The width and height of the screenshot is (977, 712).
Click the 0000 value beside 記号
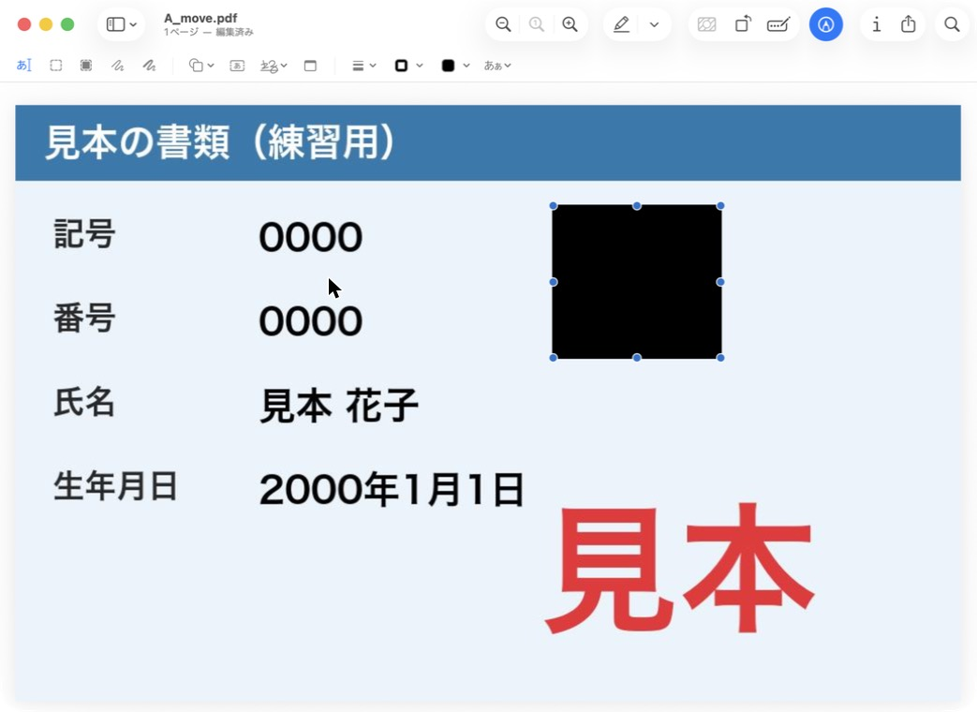(310, 237)
